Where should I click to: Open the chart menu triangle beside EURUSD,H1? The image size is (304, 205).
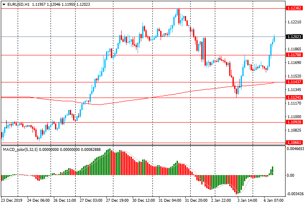(x=4, y=5)
